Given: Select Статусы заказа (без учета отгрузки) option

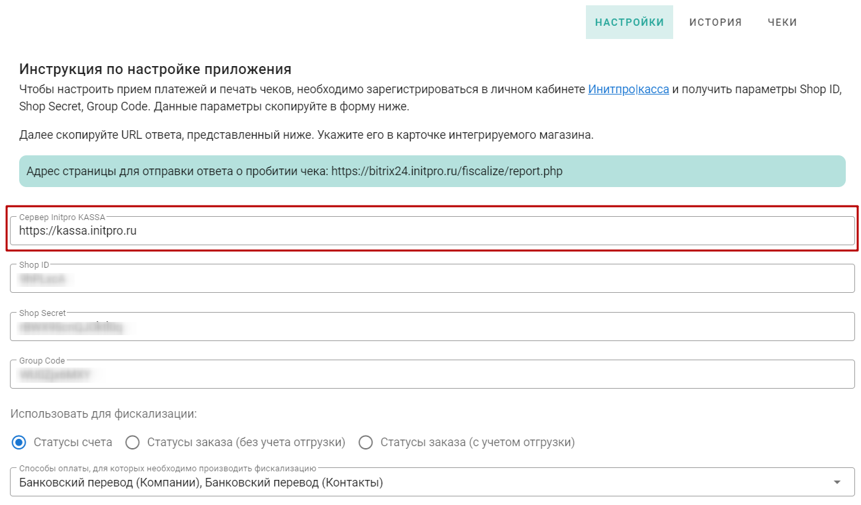Looking at the screenshot, I should pyautogui.click(x=132, y=442).
